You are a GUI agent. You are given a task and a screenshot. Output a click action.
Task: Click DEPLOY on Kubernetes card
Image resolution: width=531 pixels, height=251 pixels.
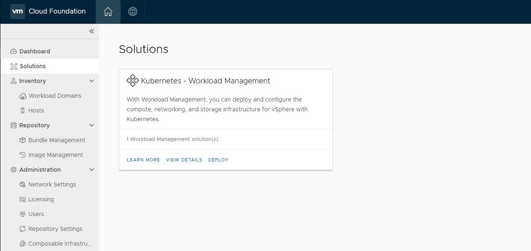(218, 160)
